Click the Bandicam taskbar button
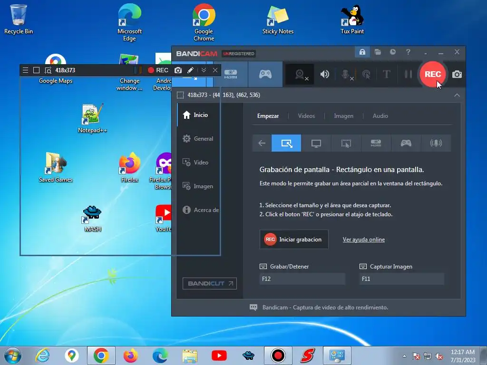Image resolution: width=487 pixels, height=365 pixels. tap(278, 355)
